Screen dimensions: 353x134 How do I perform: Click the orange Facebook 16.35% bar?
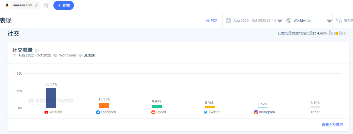(104, 105)
